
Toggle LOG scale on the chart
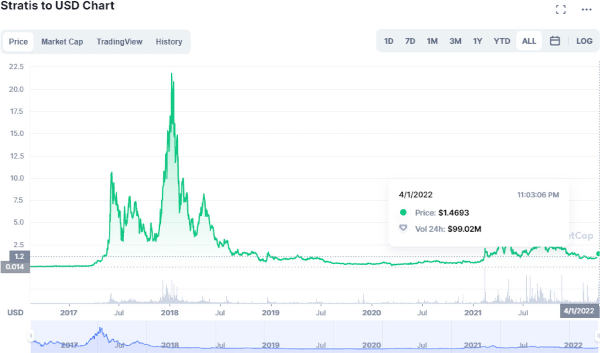(x=584, y=41)
